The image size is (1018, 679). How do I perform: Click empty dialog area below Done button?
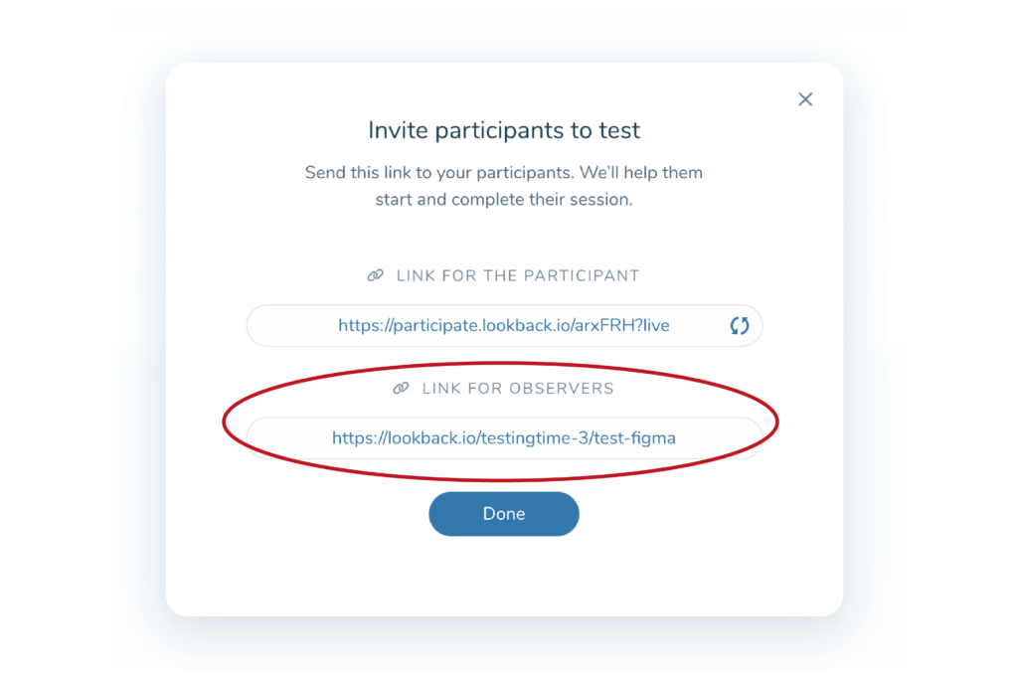click(x=504, y=575)
